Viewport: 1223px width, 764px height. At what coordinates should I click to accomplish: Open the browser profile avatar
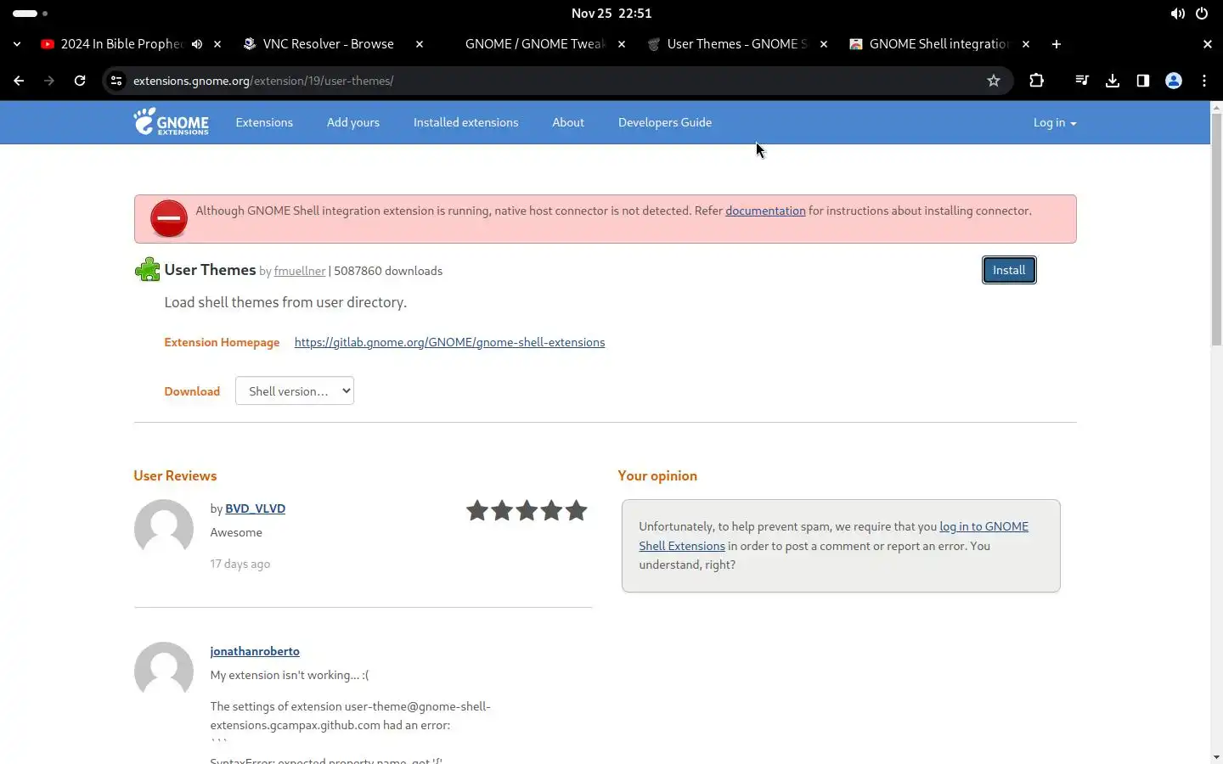1174,81
